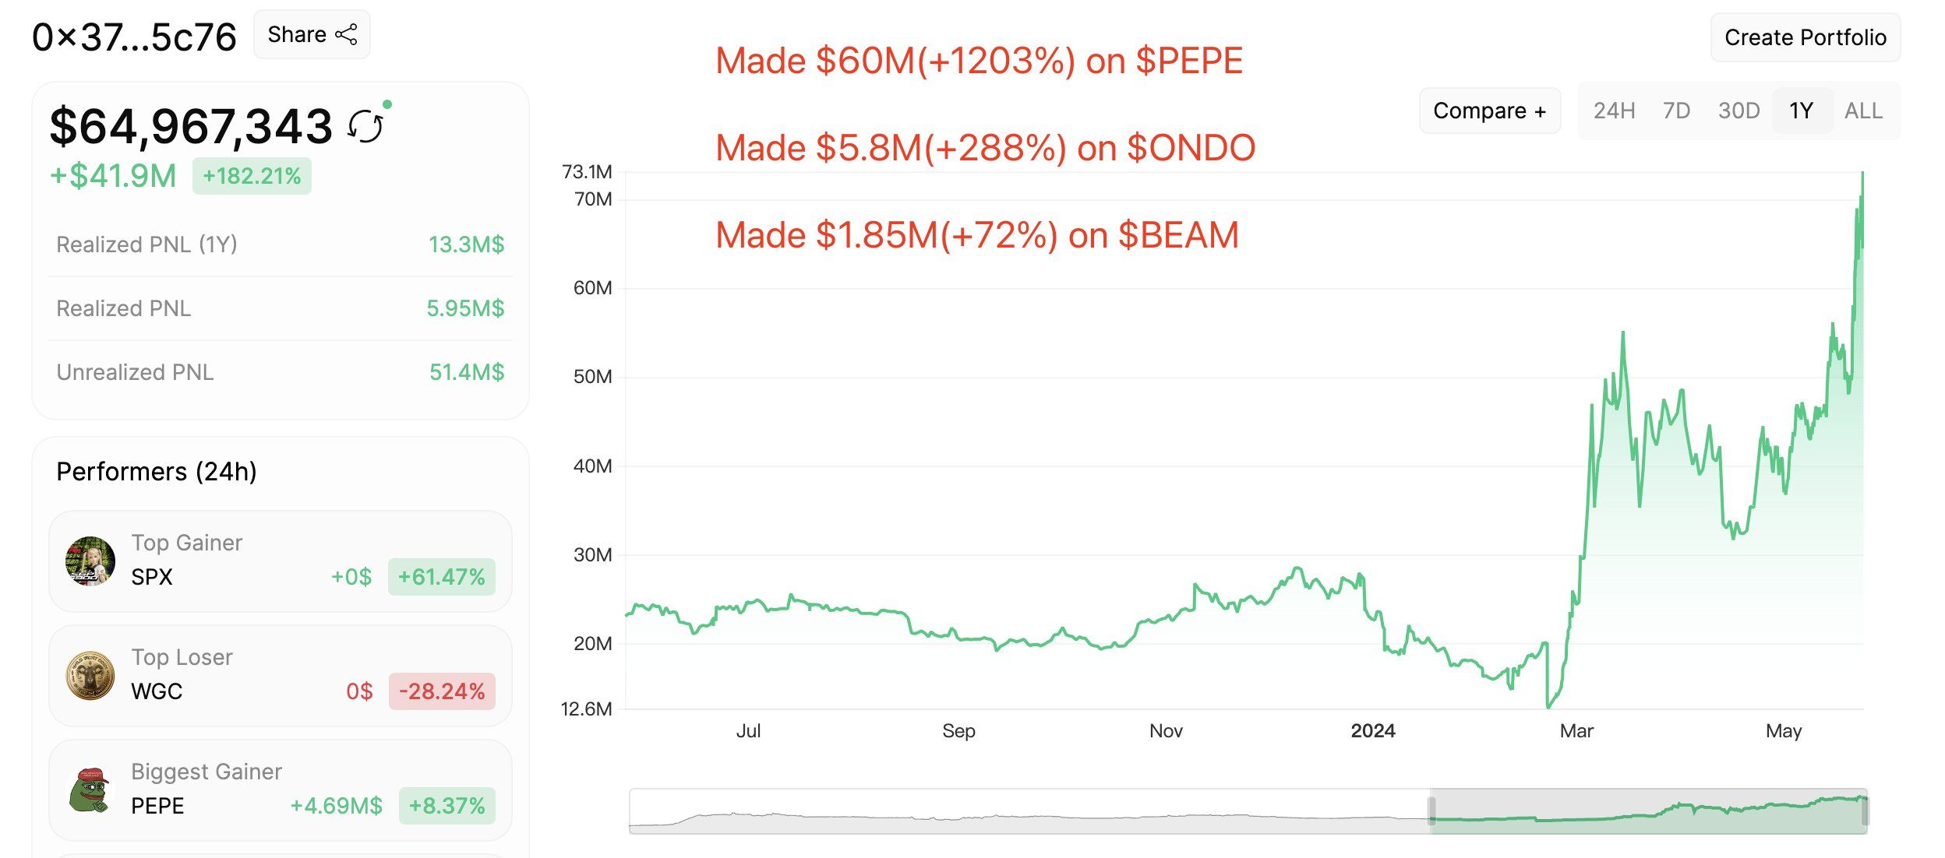The height and width of the screenshot is (858, 1945).
Task: Click the refresh balance icon
Action: click(365, 126)
